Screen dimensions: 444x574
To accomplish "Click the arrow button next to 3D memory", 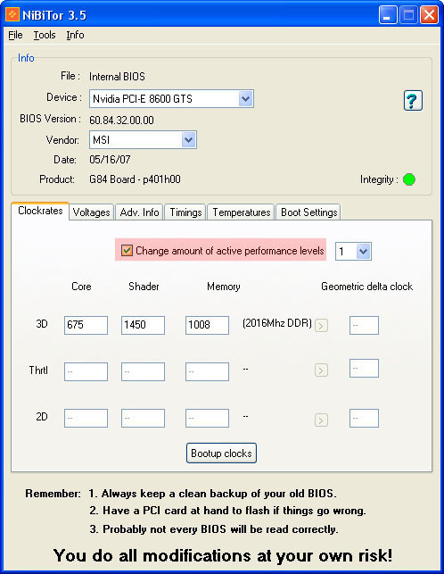I will tap(321, 325).
